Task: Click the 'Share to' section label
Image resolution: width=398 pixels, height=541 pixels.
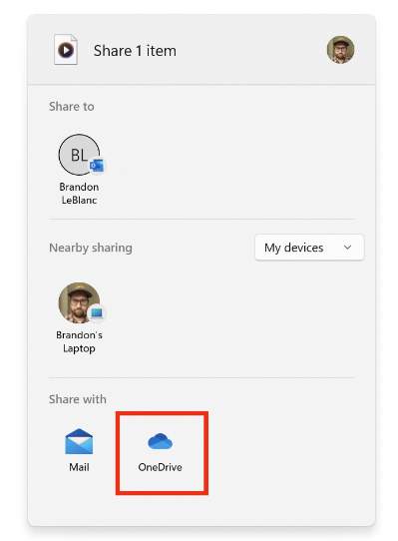Action: [72, 106]
